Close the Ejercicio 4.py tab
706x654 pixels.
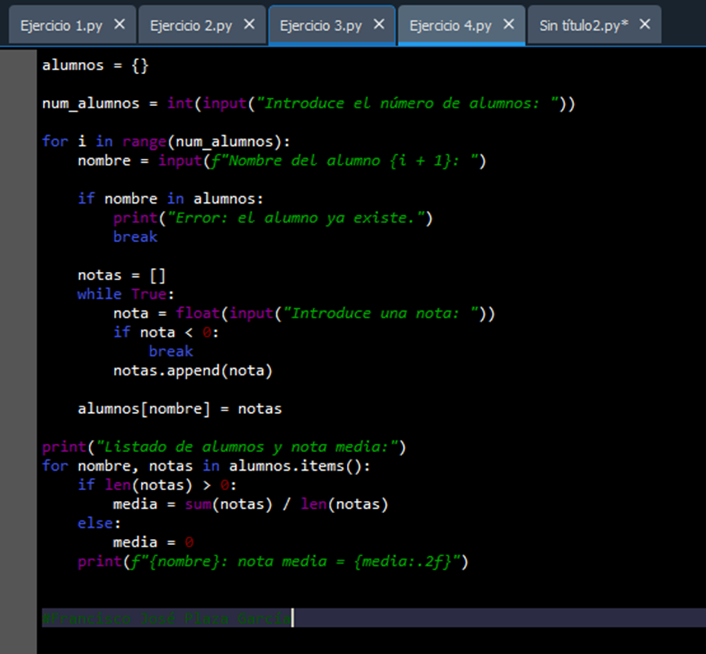[x=509, y=24]
